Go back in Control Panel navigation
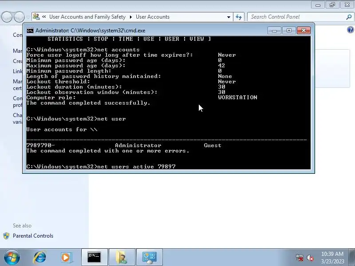355x266 pixels. [x=7, y=17]
